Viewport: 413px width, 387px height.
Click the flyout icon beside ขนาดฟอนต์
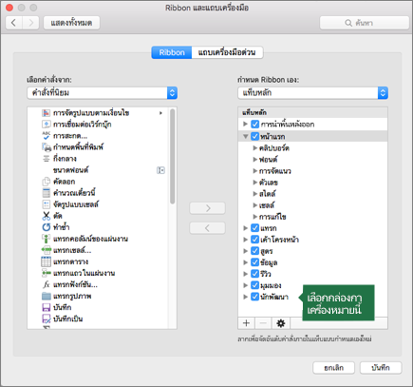pyautogui.click(x=160, y=170)
